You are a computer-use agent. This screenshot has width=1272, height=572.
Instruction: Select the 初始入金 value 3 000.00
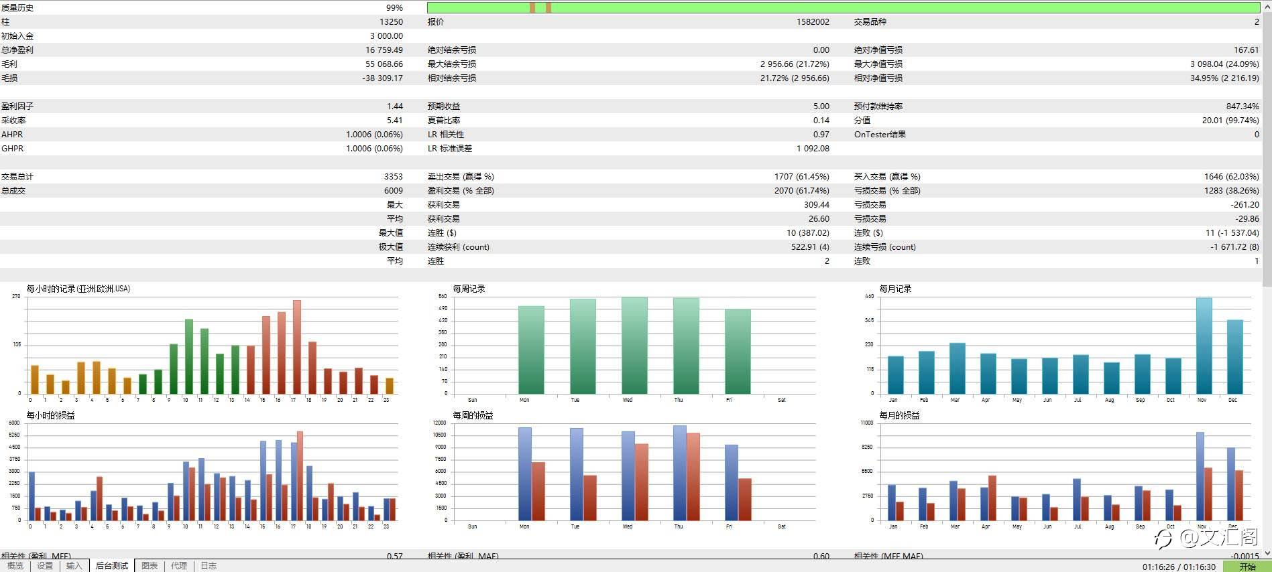(x=386, y=36)
